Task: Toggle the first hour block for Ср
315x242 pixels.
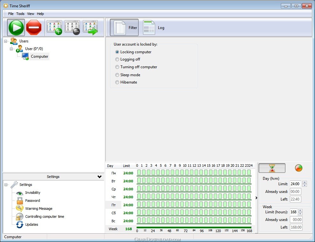Action: tap(139, 188)
